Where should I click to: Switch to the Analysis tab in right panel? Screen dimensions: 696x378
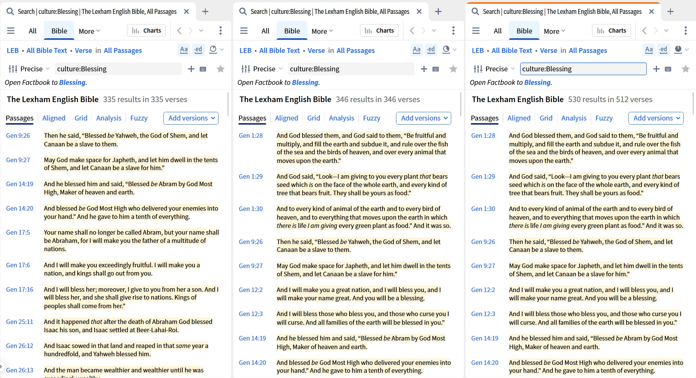(574, 118)
